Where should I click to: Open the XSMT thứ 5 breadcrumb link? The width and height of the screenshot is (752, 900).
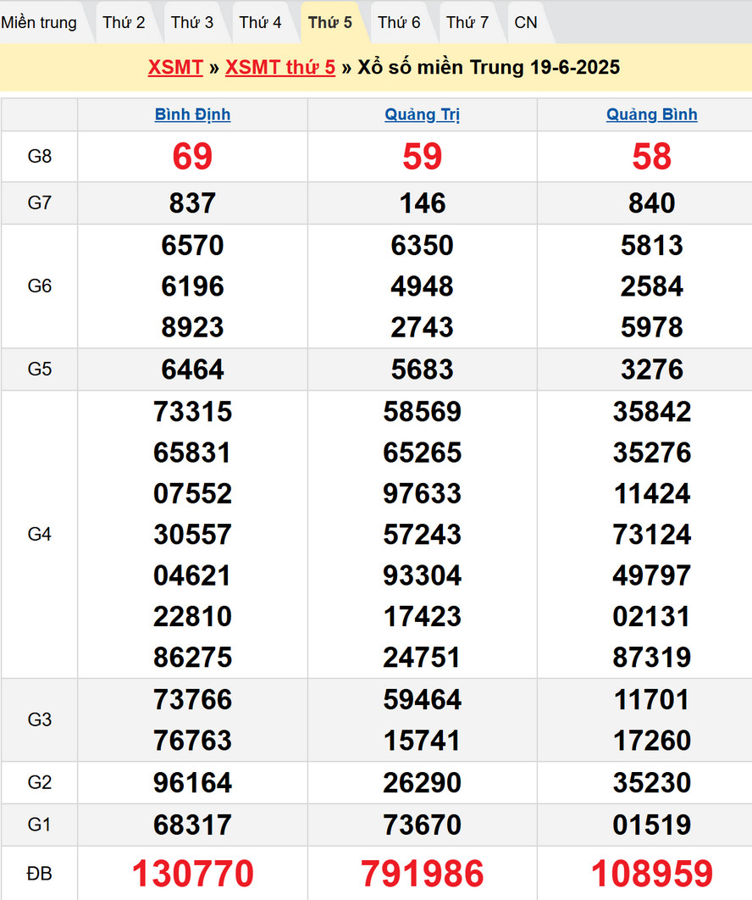point(280,68)
